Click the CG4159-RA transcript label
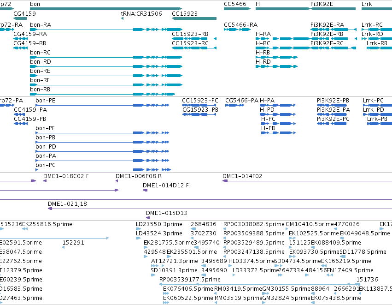The height and width of the screenshot is (305, 392). (30, 34)
